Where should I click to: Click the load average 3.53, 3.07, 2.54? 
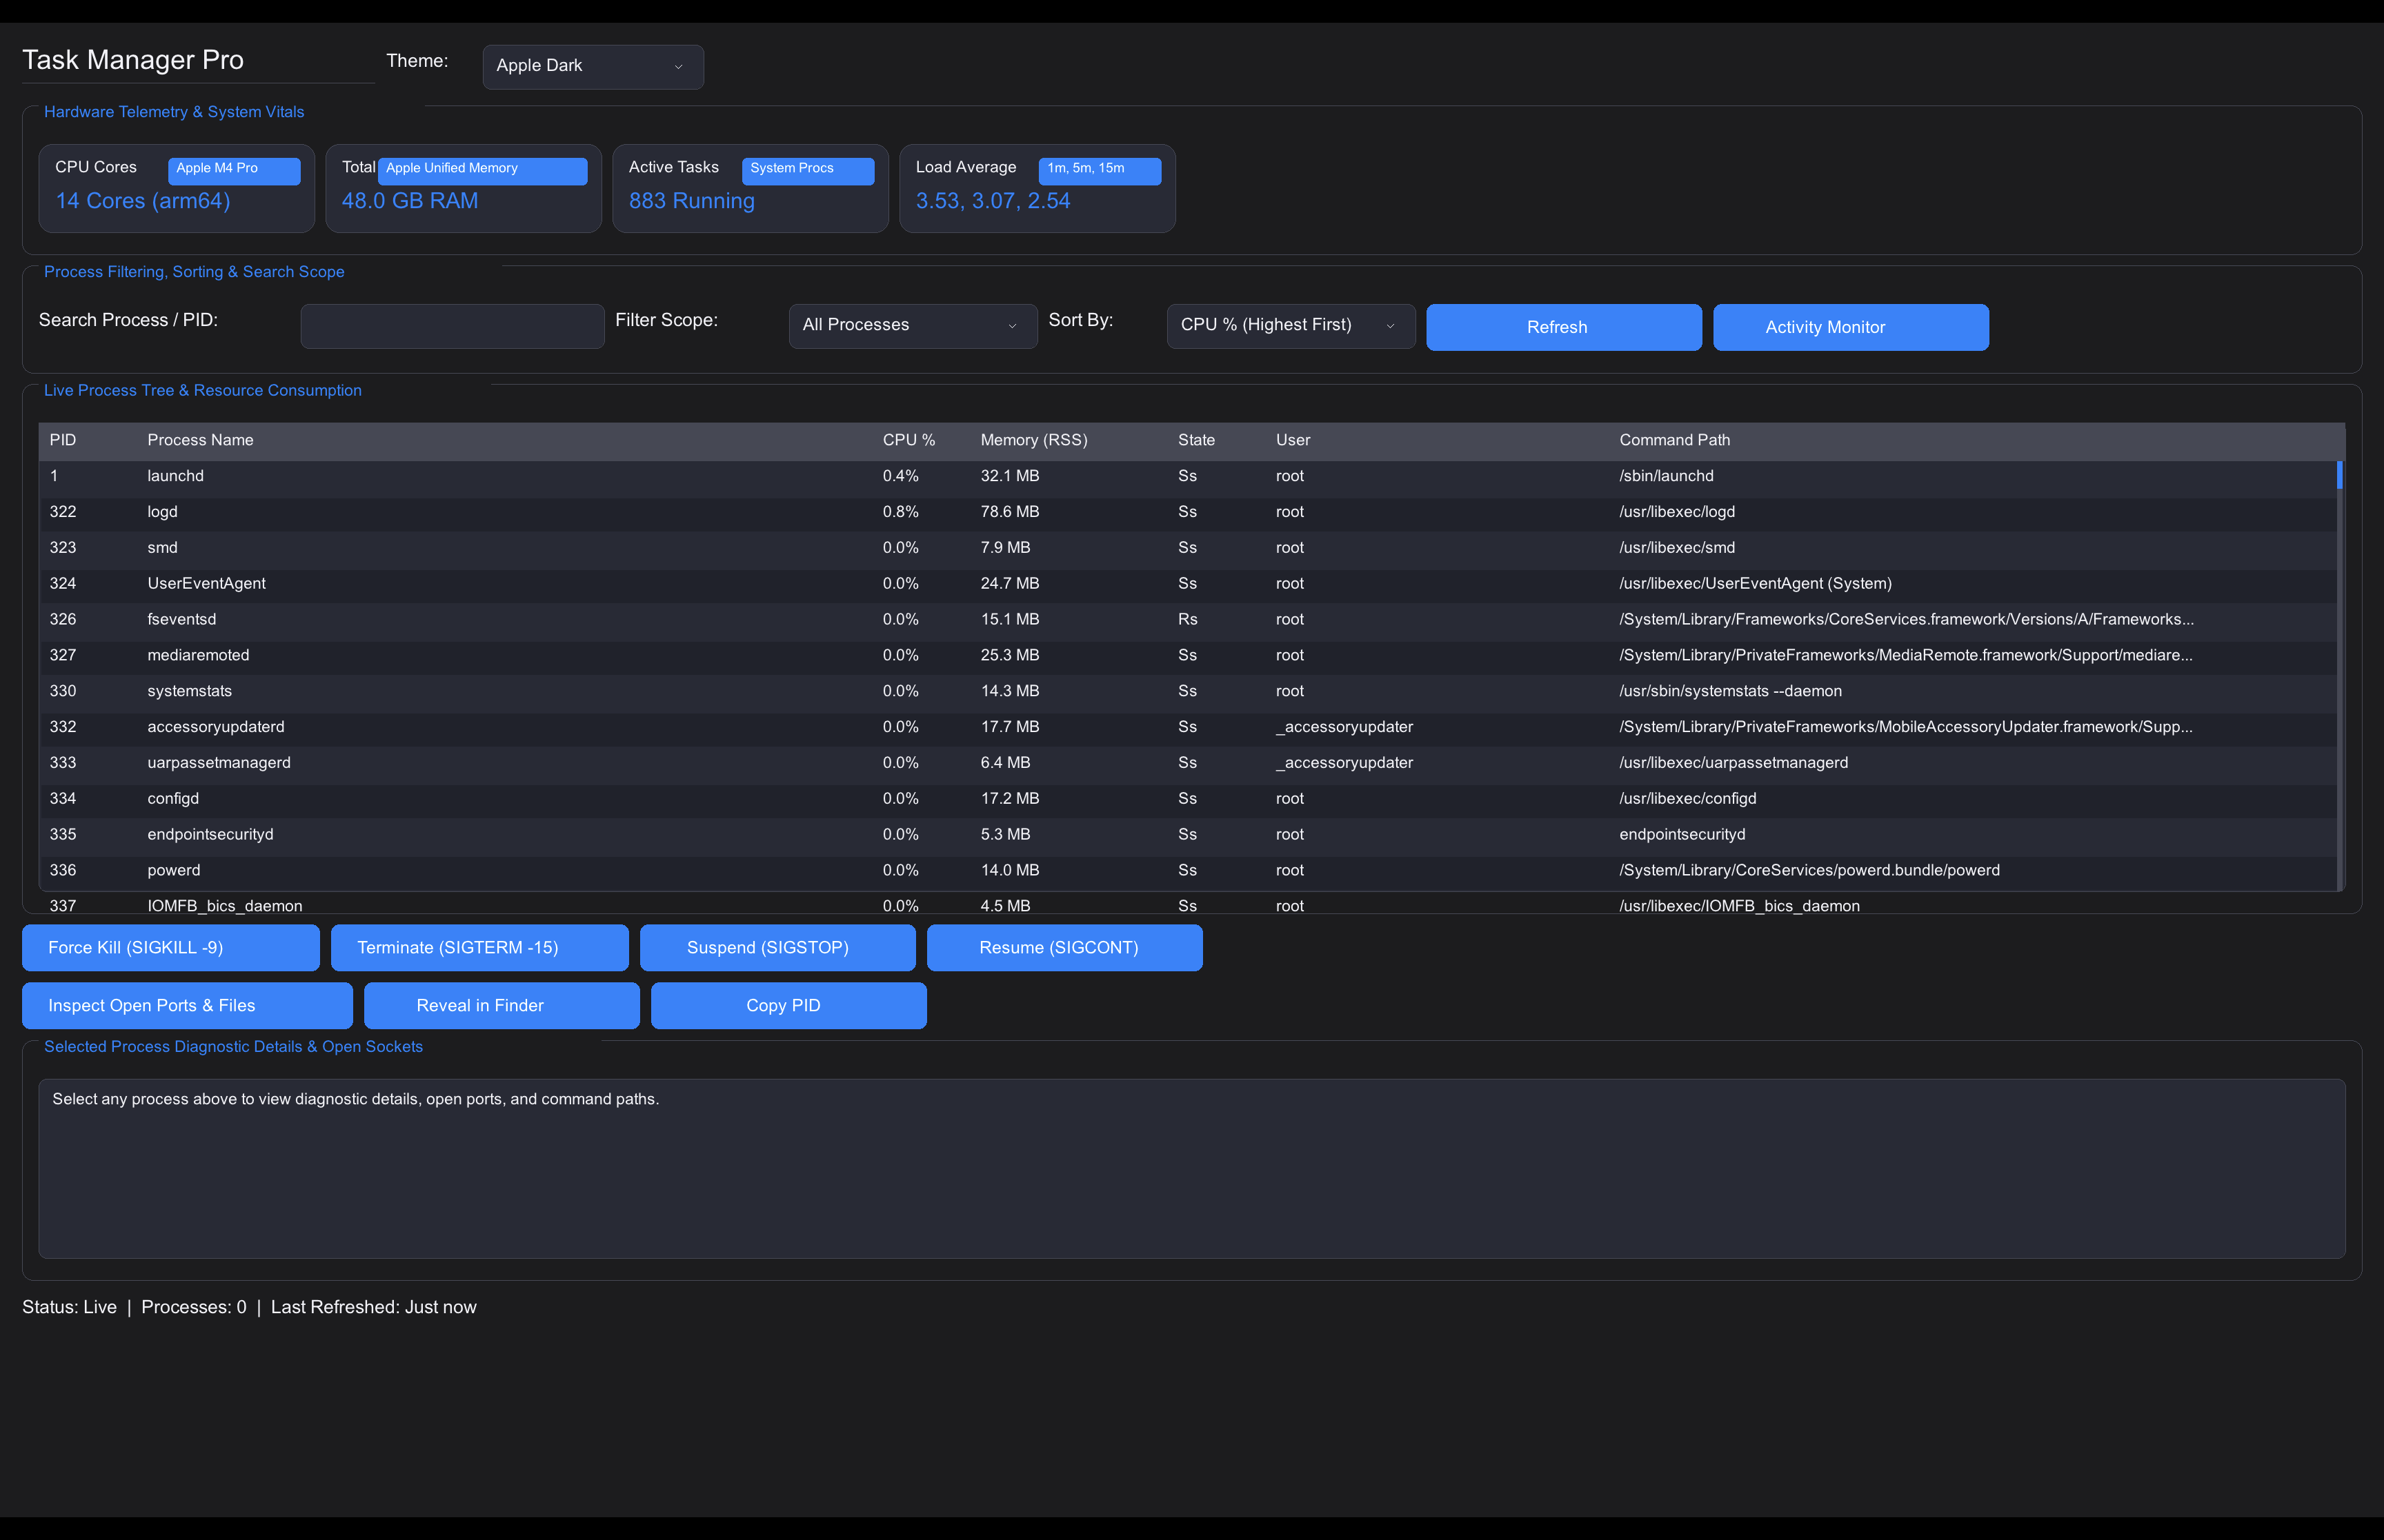tap(993, 201)
